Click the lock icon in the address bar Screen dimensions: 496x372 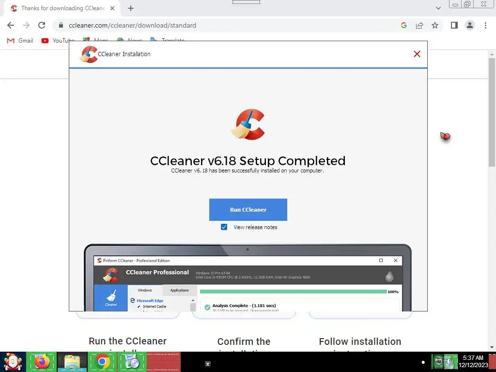[62, 25]
